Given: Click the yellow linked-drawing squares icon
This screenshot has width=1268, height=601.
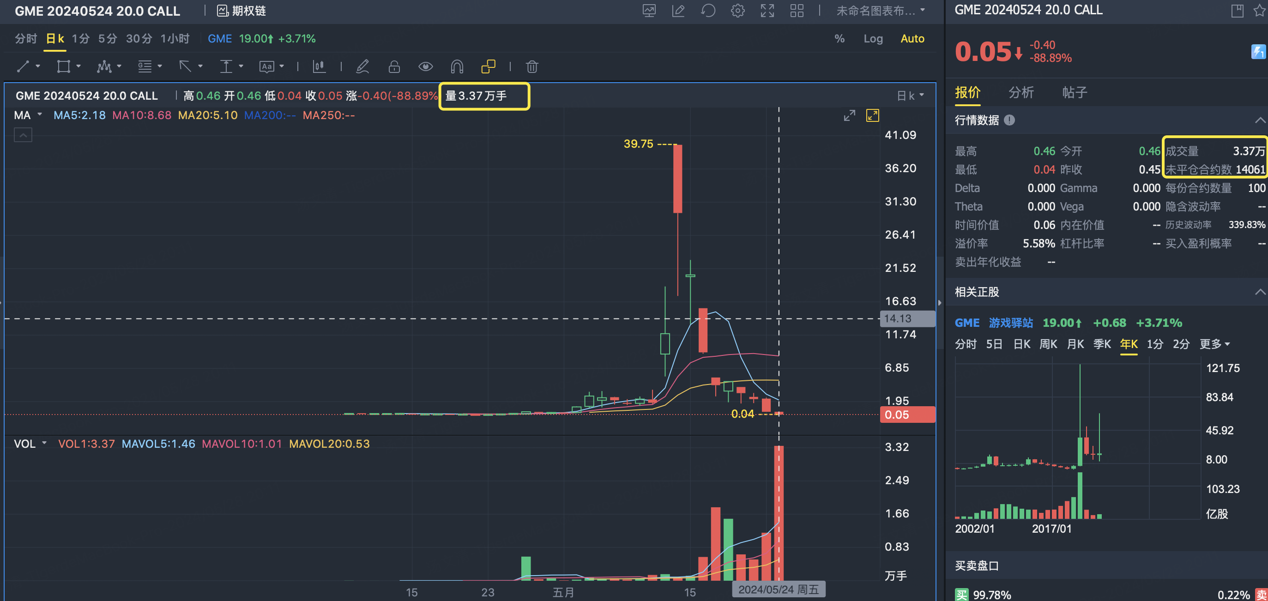Looking at the screenshot, I should pos(488,66).
